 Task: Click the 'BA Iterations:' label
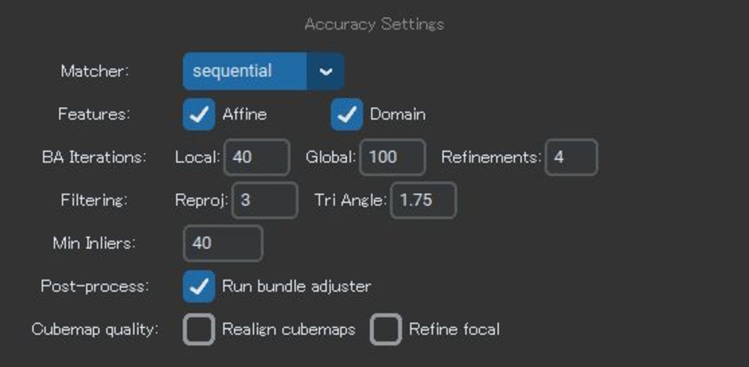click(x=94, y=157)
